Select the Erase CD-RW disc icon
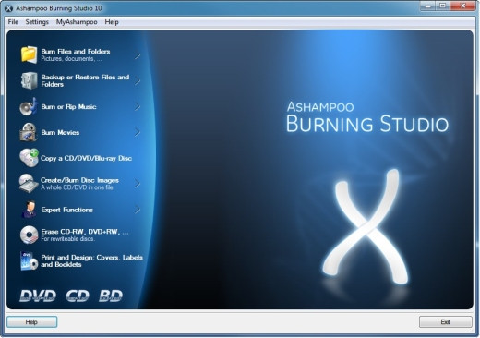 tap(29, 235)
